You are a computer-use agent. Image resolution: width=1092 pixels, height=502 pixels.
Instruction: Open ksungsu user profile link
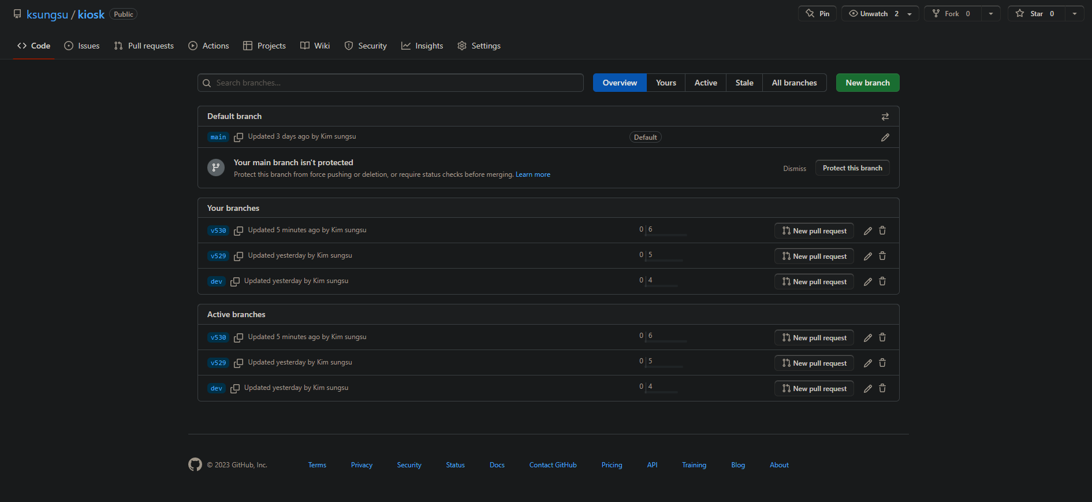[x=47, y=14]
